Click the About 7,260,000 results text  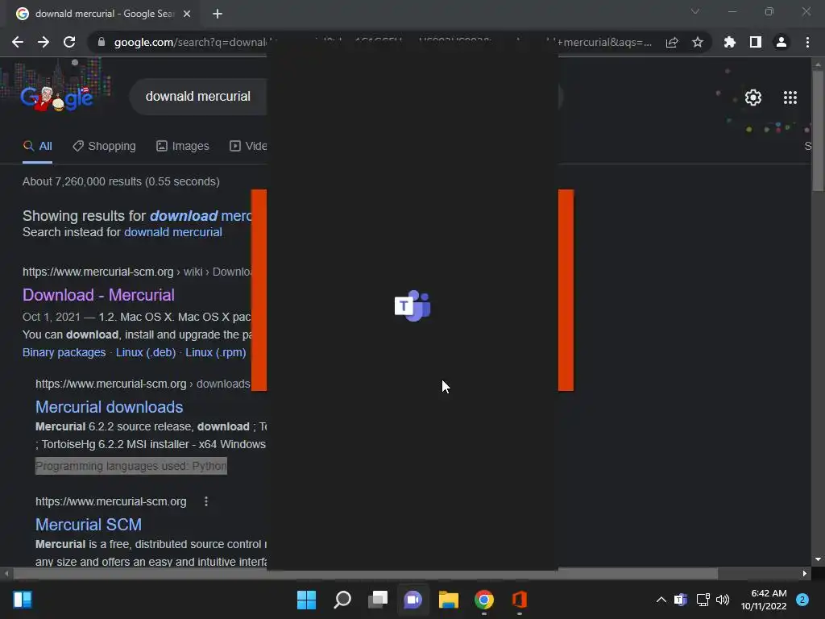tap(121, 181)
